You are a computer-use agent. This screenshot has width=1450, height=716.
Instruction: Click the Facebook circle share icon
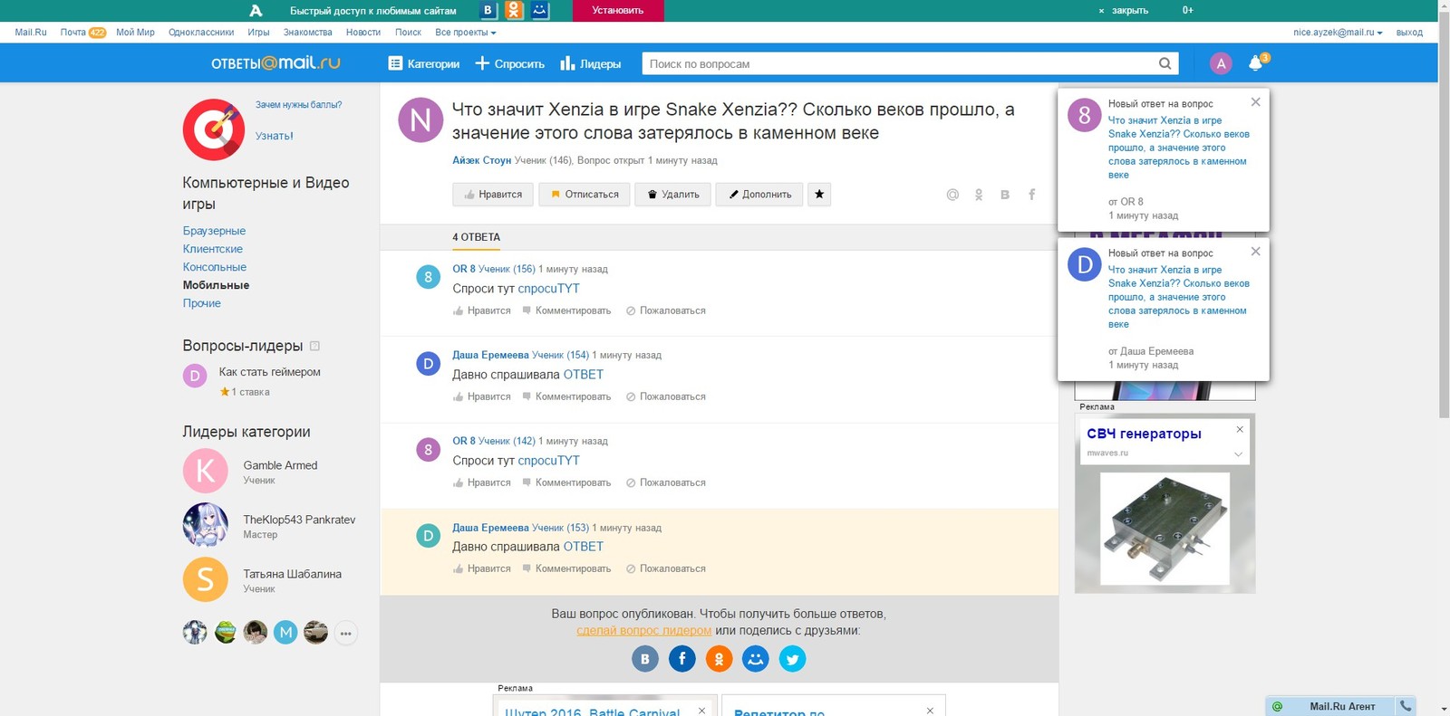coord(682,659)
